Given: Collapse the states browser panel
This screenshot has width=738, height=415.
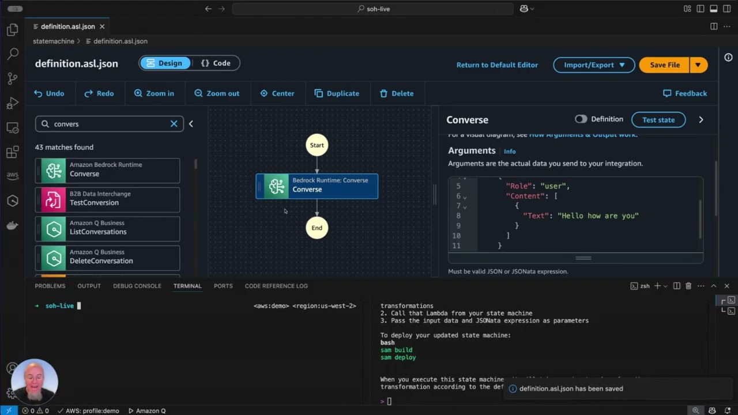Looking at the screenshot, I should [x=191, y=124].
